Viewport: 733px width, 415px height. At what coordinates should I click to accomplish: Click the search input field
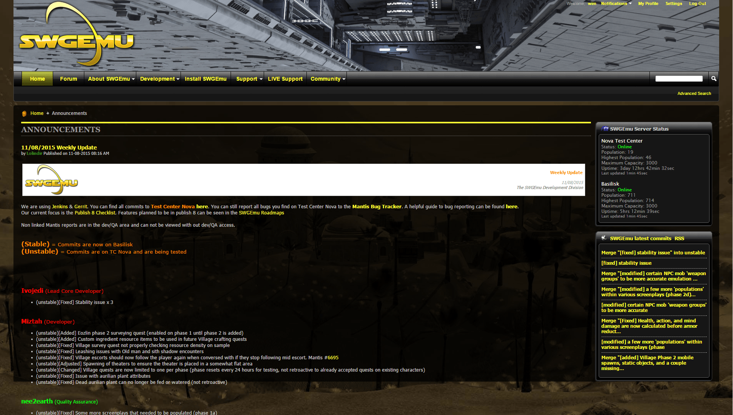click(679, 79)
